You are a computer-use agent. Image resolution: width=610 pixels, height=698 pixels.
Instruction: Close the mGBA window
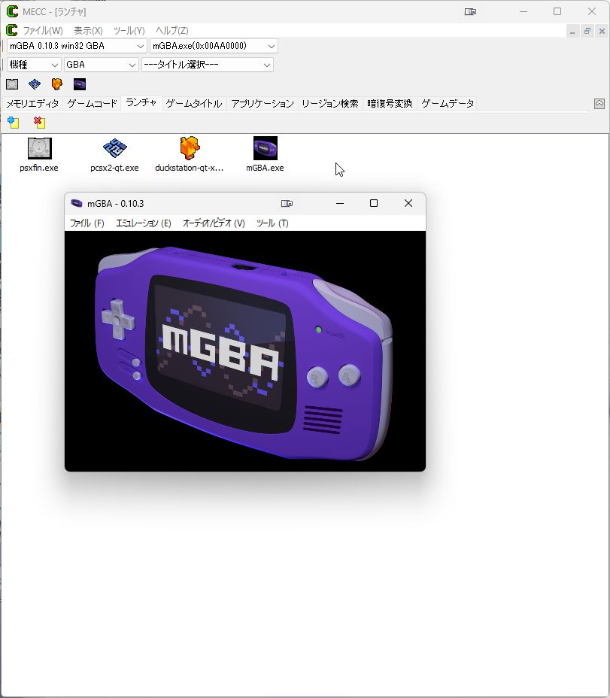tap(408, 203)
